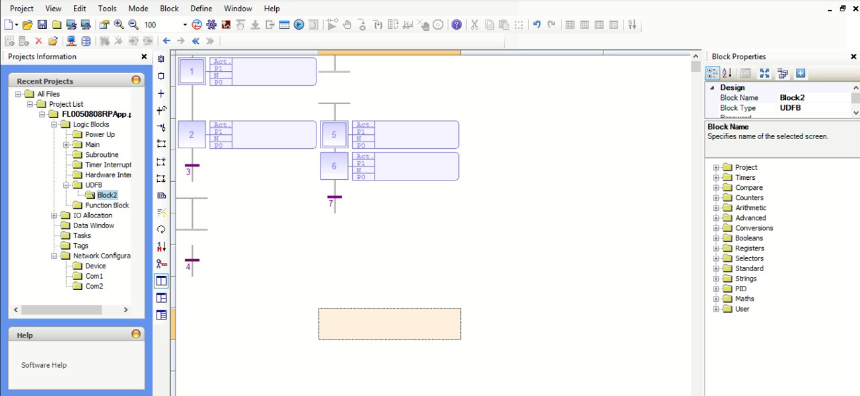This screenshot has height=396, width=860.
Task: Click the Save icon on the toolbar
Action: pyautogui.click(x=42, y=24)
